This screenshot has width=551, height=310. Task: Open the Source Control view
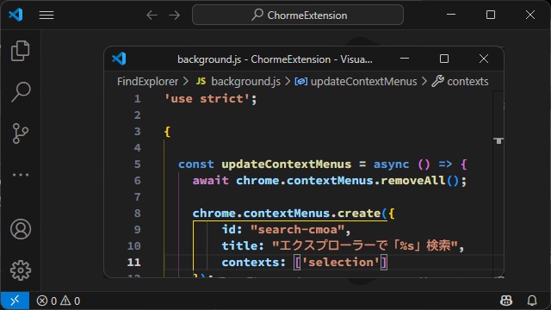[x=21, y=133]
